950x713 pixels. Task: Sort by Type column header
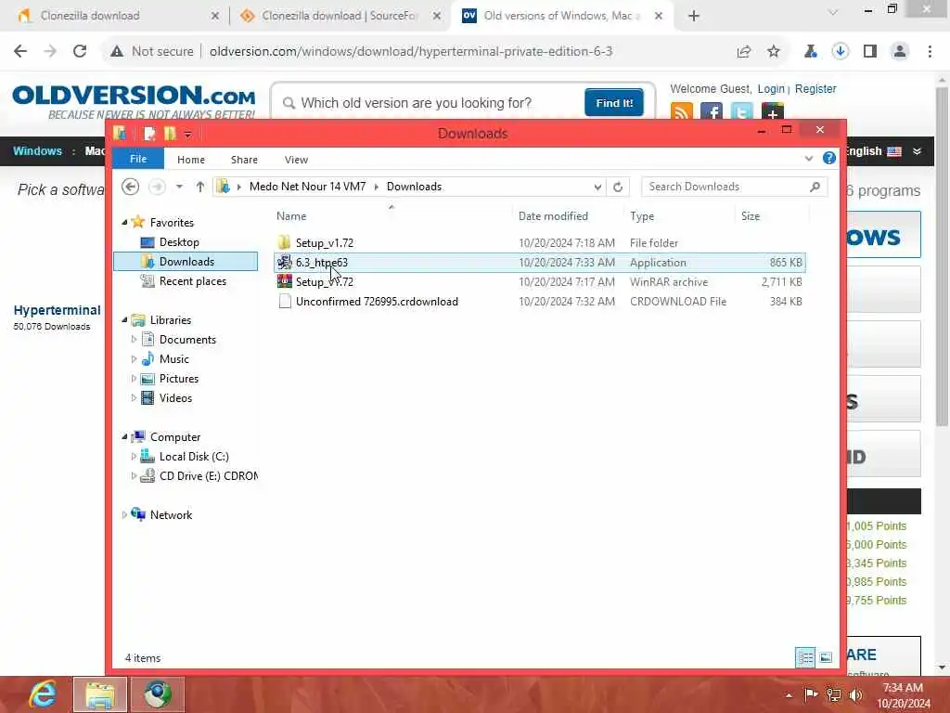click(642, 215)
